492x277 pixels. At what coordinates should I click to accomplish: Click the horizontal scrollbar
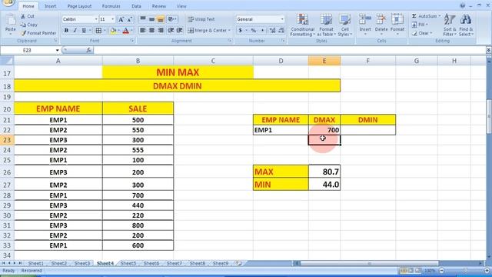[369, 263]
